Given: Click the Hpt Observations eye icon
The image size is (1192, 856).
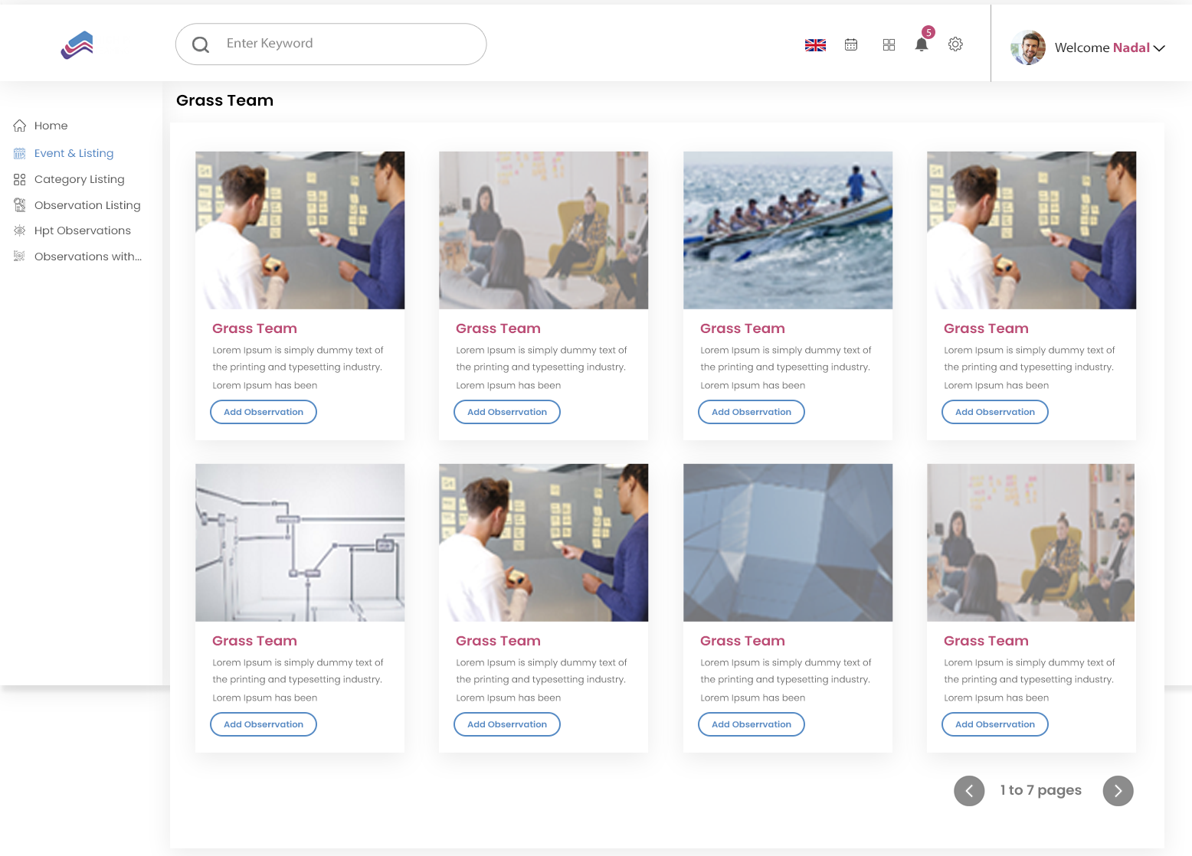Looking at the screenshot, I should coord(19,230).
